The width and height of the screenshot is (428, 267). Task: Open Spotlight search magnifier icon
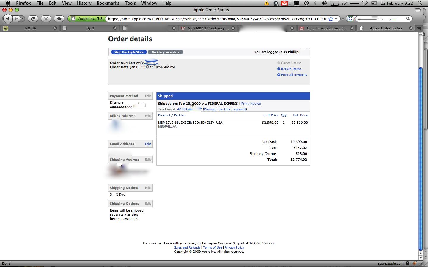pyautogui.click(x=420, y=3)
